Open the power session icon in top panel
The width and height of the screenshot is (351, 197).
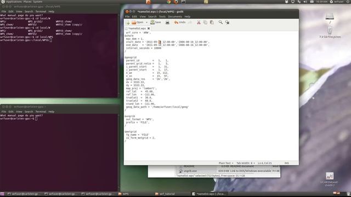coord(348,2)
